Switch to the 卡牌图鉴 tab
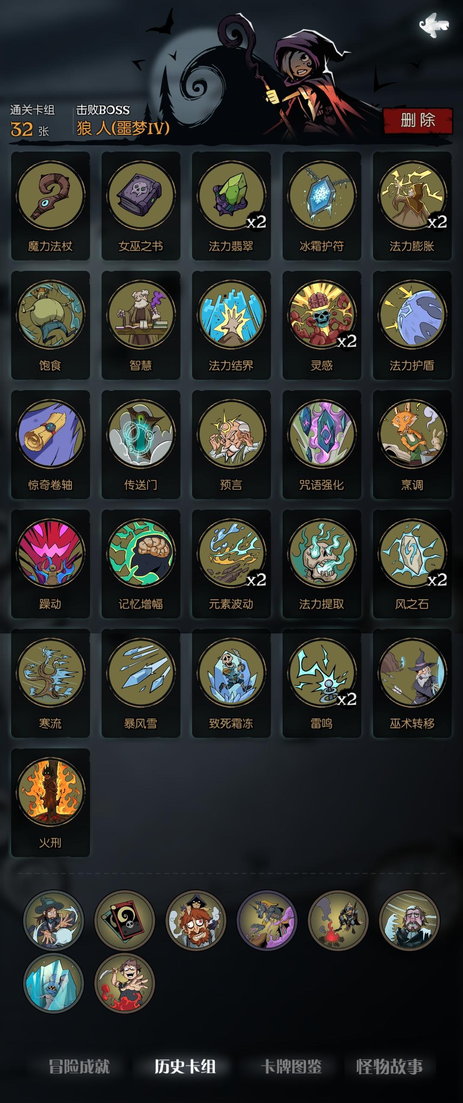This screenshot has height=1103, width=463. click(292, 1067)
